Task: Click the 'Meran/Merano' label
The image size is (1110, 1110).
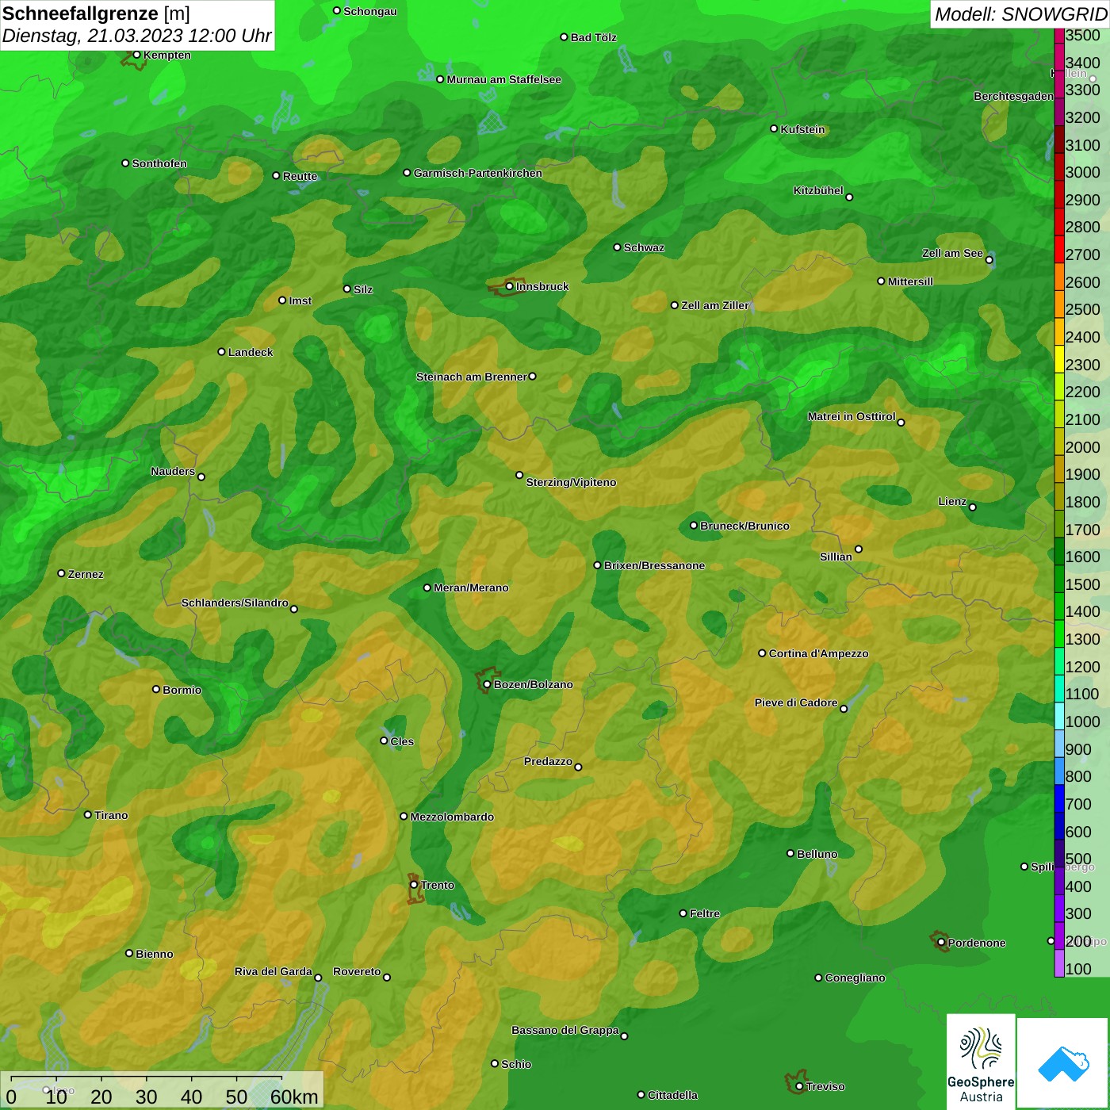Action: click(x=471, y=588)
